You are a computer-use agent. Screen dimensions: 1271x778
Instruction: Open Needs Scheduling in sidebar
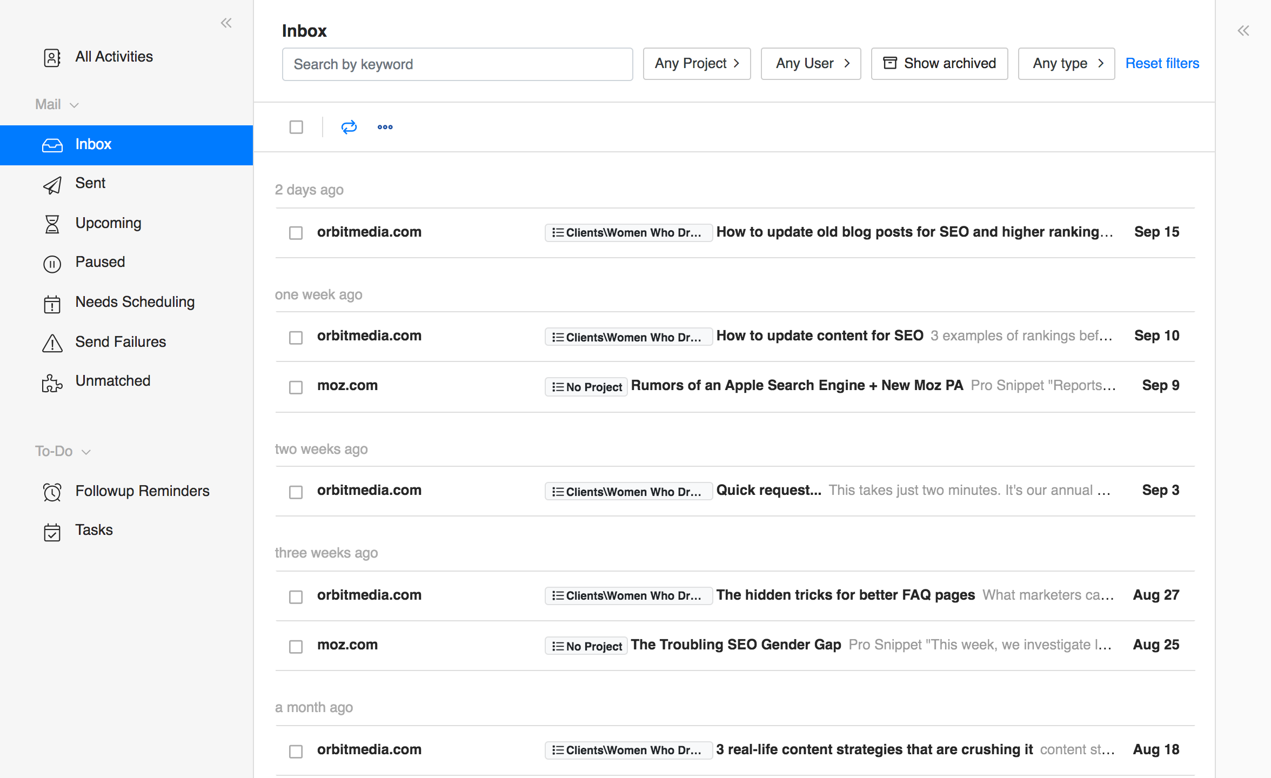(x=135, y=302)
